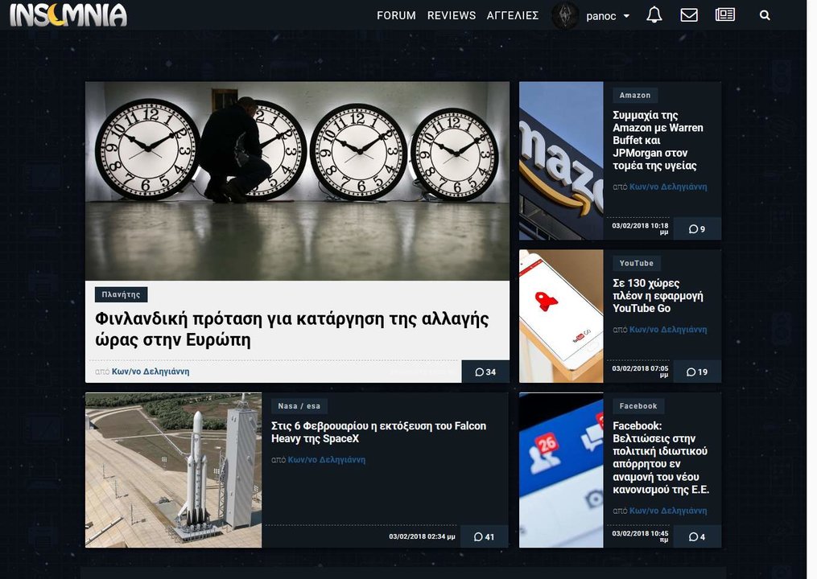Click the panoc user avatar
Viewport: 817px width, 579px height.
(565, 15)
